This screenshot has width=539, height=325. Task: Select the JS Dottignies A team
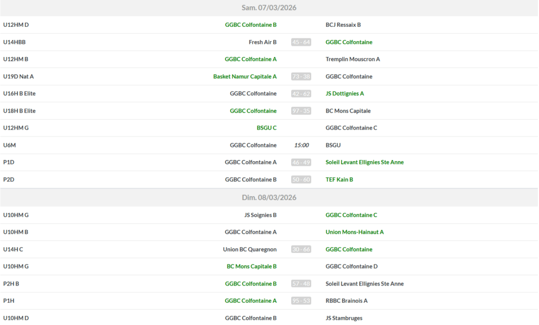pyautogui.click(x=345, y=94)
